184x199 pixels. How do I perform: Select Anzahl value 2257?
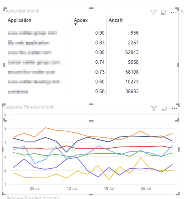click(x=133, y=43)
